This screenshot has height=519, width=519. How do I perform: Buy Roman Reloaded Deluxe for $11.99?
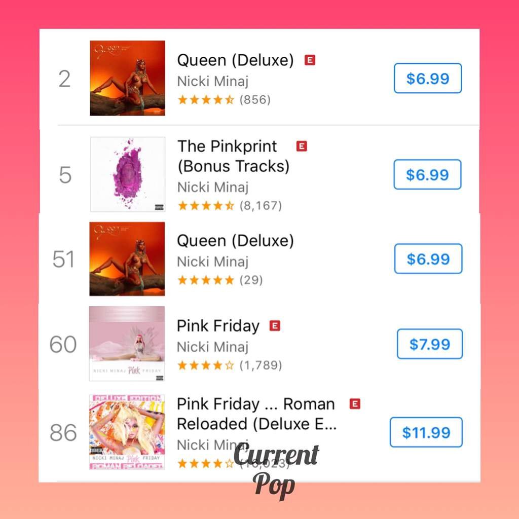point(426,432)
